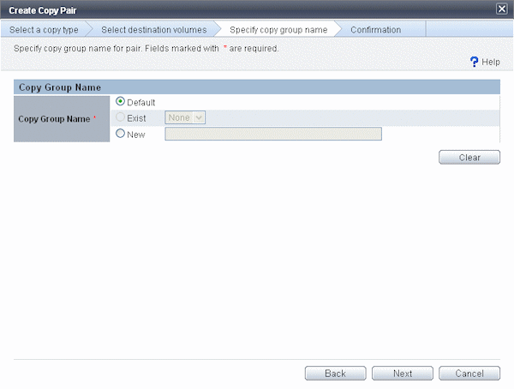Open the None dropdown for existing groups
Image resolution: width=514 pixels, height=389 pixels.
point(185,117)
